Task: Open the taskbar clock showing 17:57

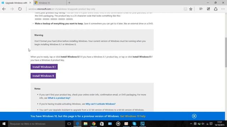Action: pos(220,124)
